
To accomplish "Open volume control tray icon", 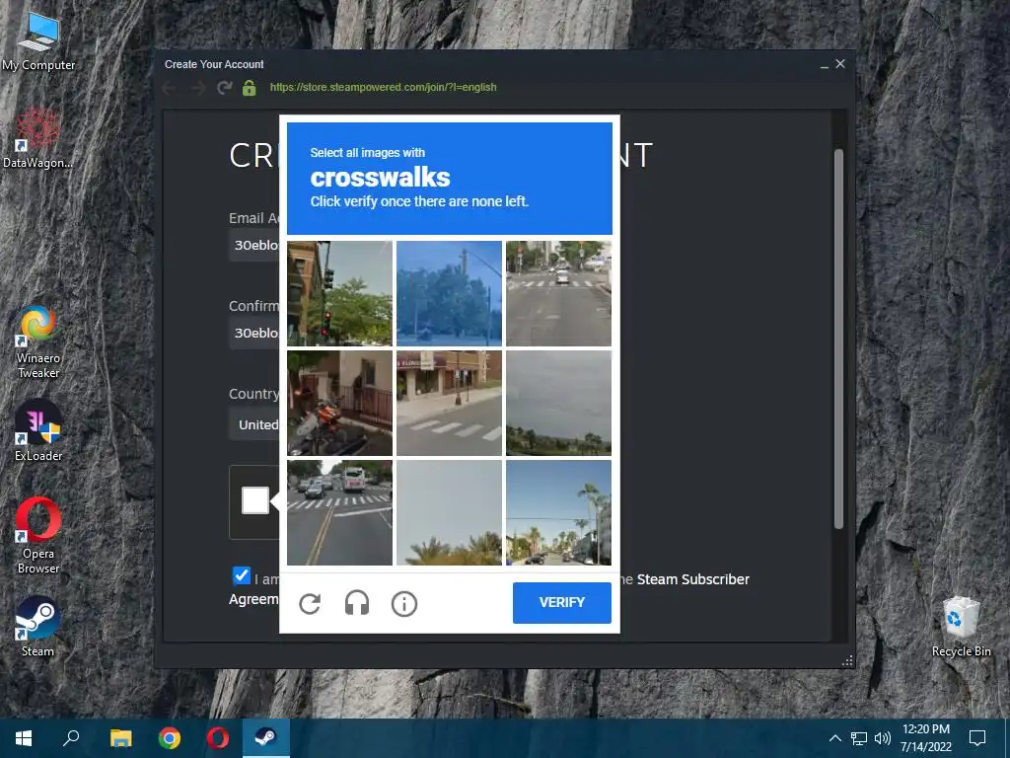I will [883, 738].
